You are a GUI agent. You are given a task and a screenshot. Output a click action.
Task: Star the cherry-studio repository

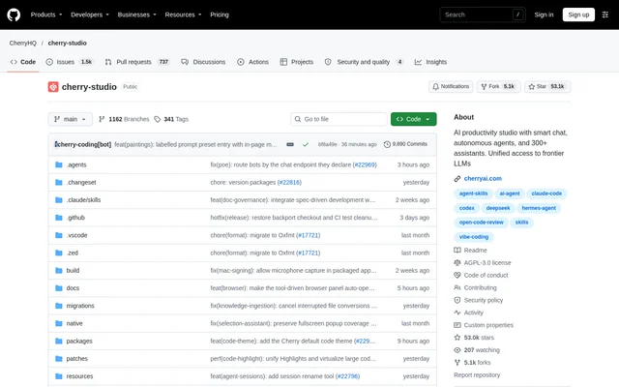tap(547, 86)
